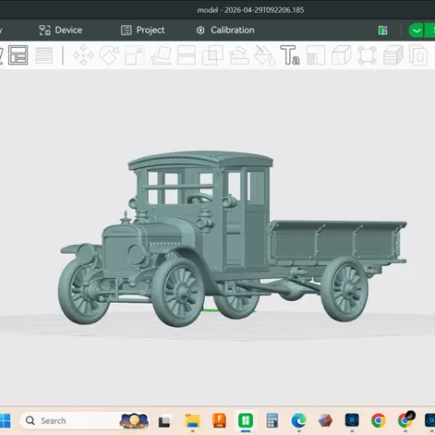Click the frame with corner handles icon

coord(367,55)
